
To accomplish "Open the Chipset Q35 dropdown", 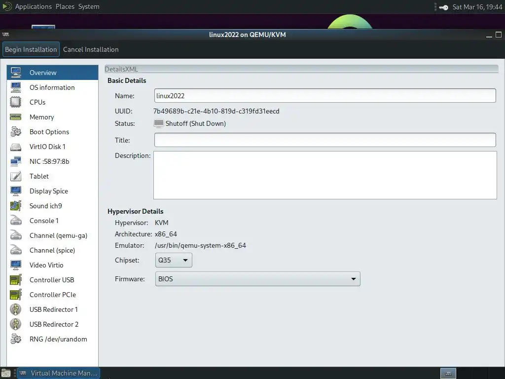I will point(174,260).
